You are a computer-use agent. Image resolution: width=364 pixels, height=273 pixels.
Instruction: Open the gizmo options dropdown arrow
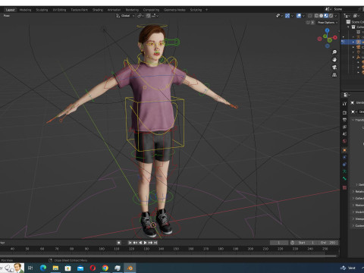point(292,16)
